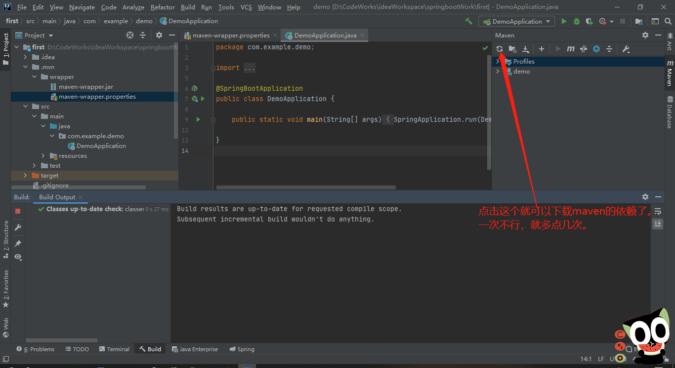The height and width of the screenshot is (368, 675).
Task: Hide the Maven tool window
Action: click(658, 35)
